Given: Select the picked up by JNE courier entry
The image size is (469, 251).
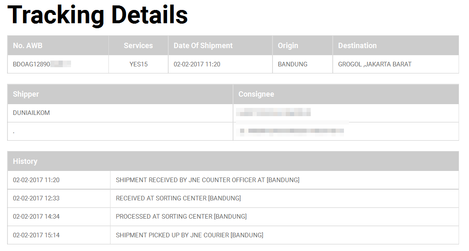Looking at the screenshot, I should click(189, 235).
